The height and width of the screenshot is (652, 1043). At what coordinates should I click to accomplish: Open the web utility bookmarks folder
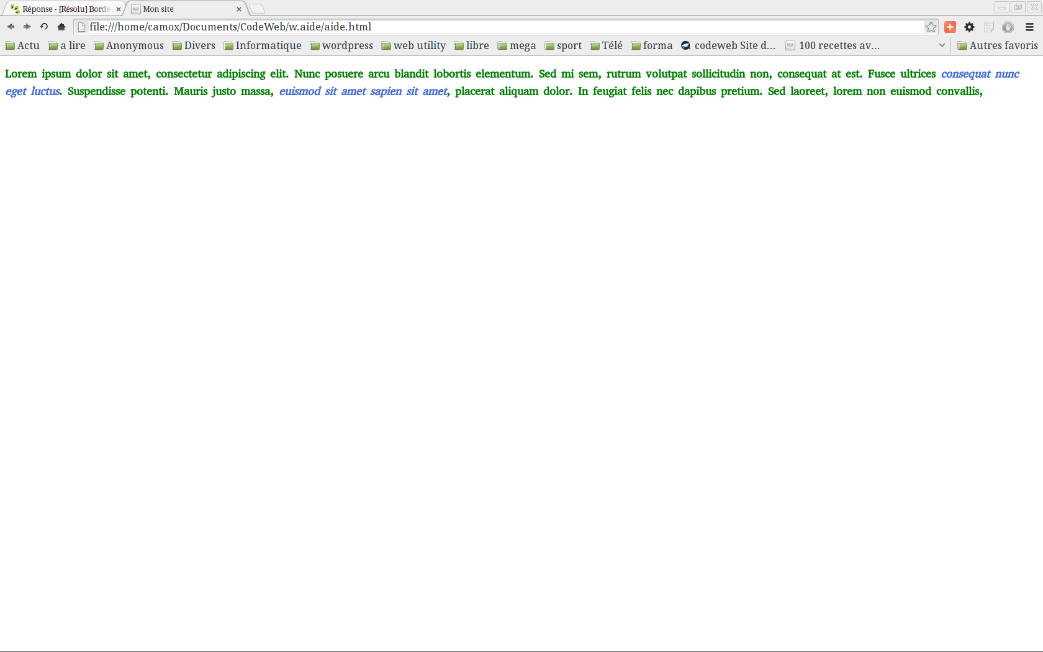pyautogui.click(x=413, y=45)
